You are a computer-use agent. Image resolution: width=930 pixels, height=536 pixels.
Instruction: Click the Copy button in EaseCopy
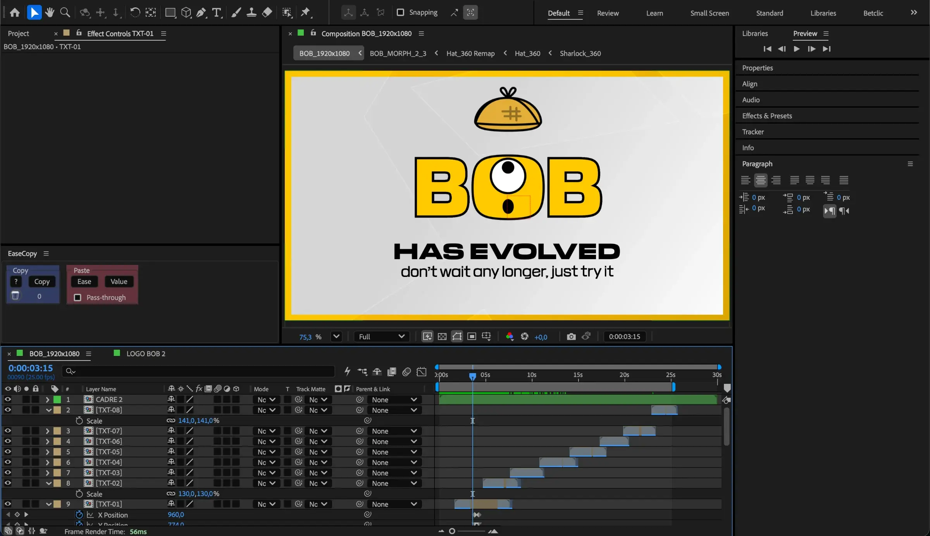(42, 282)
